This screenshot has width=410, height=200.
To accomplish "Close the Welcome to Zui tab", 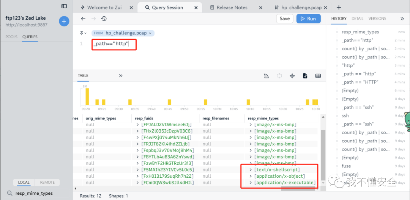I will (x=131, y=8).
